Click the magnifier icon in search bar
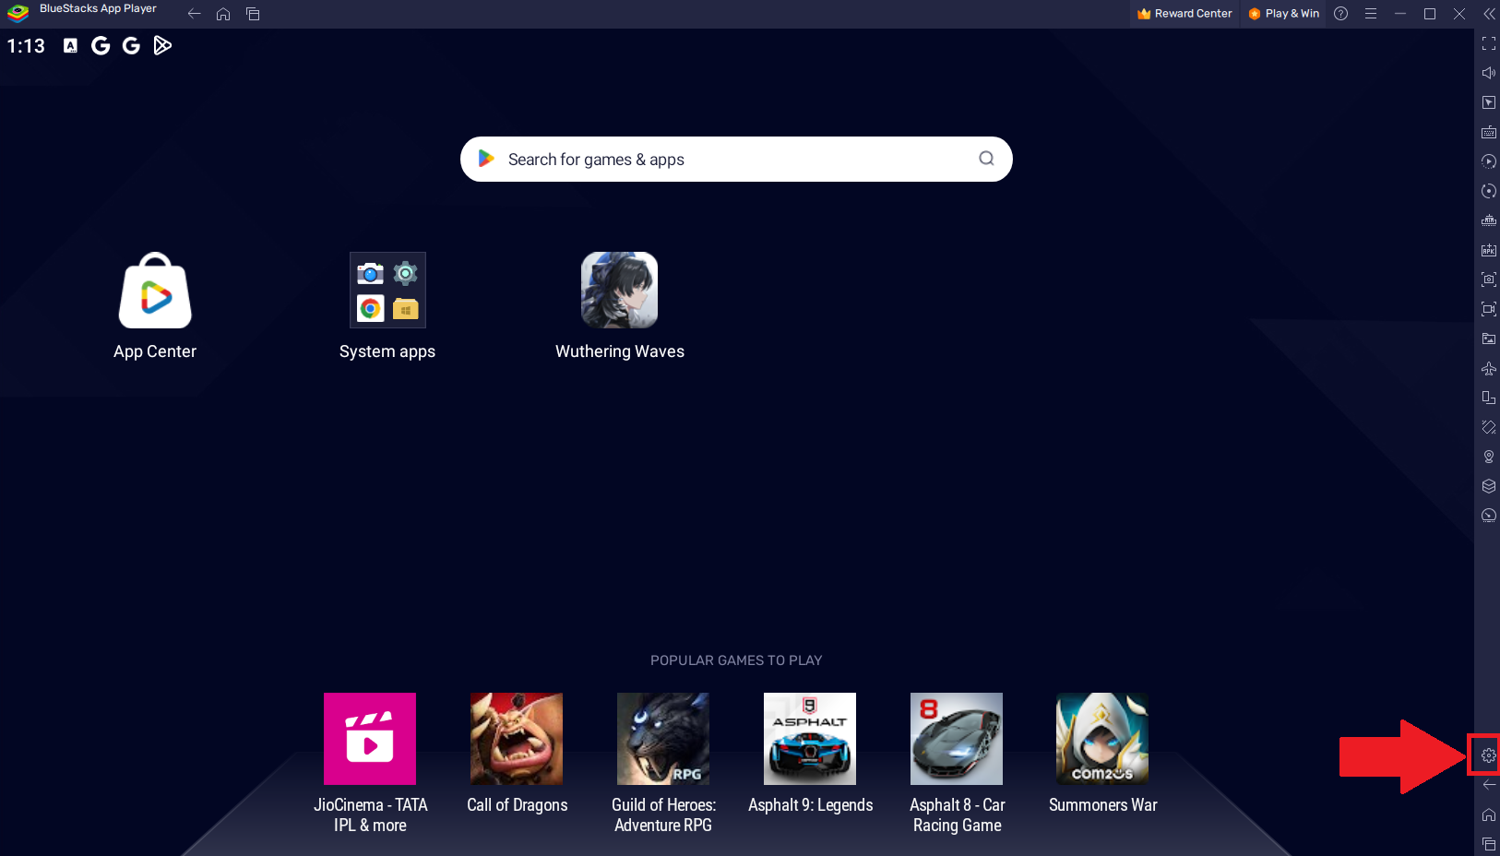The height and width of the screenshot is (856, 1500). click(986, 159)
